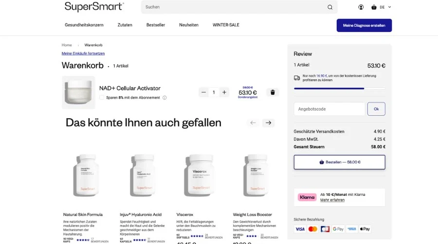
Task: Open Weight Loss Booster product image
Action: pyautogui.click(x=256, y=175)
